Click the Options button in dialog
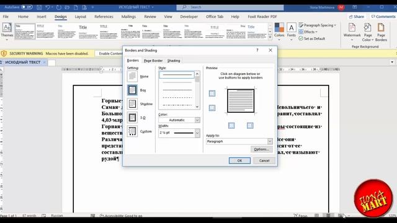Viewport: 397px width, 223px height. pos(262,149)
